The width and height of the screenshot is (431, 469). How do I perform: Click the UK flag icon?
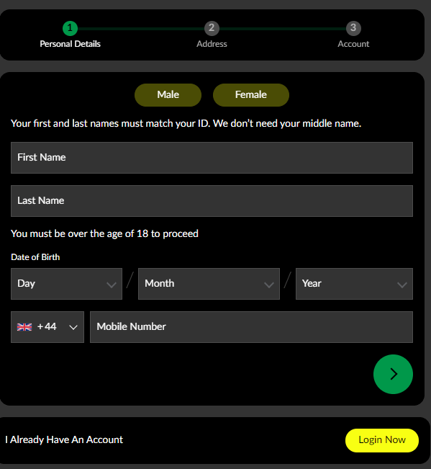point(24,327)
